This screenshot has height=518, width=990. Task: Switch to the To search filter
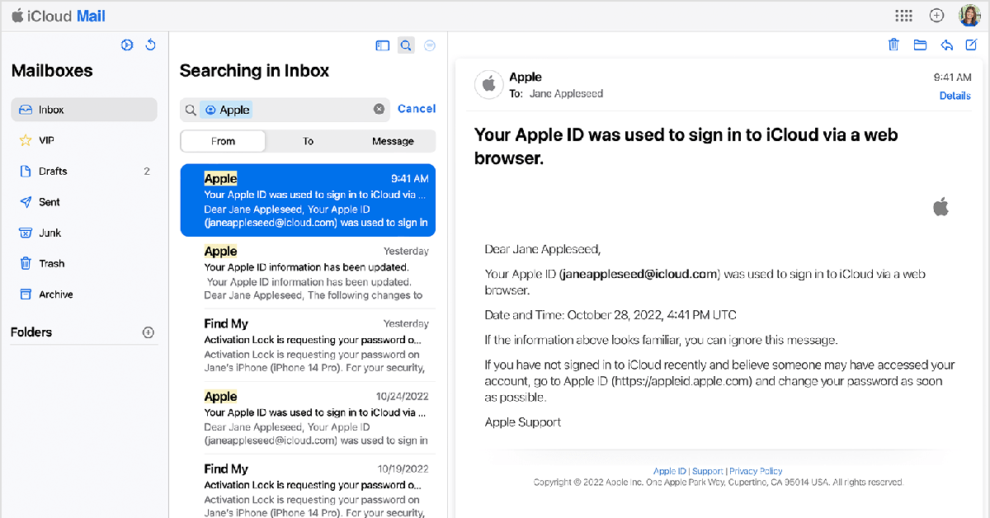click(x=308, y=141)
